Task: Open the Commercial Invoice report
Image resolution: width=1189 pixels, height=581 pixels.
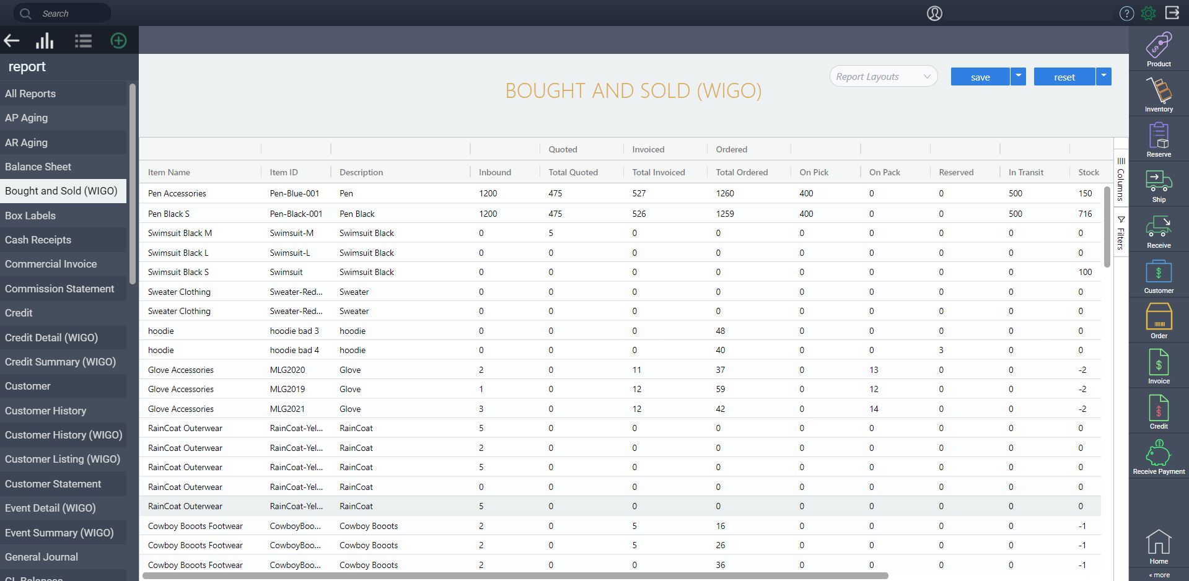Action: 63,264
